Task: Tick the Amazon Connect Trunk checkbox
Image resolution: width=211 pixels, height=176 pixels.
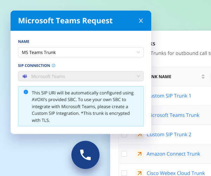Action: [x=124, y=154]
